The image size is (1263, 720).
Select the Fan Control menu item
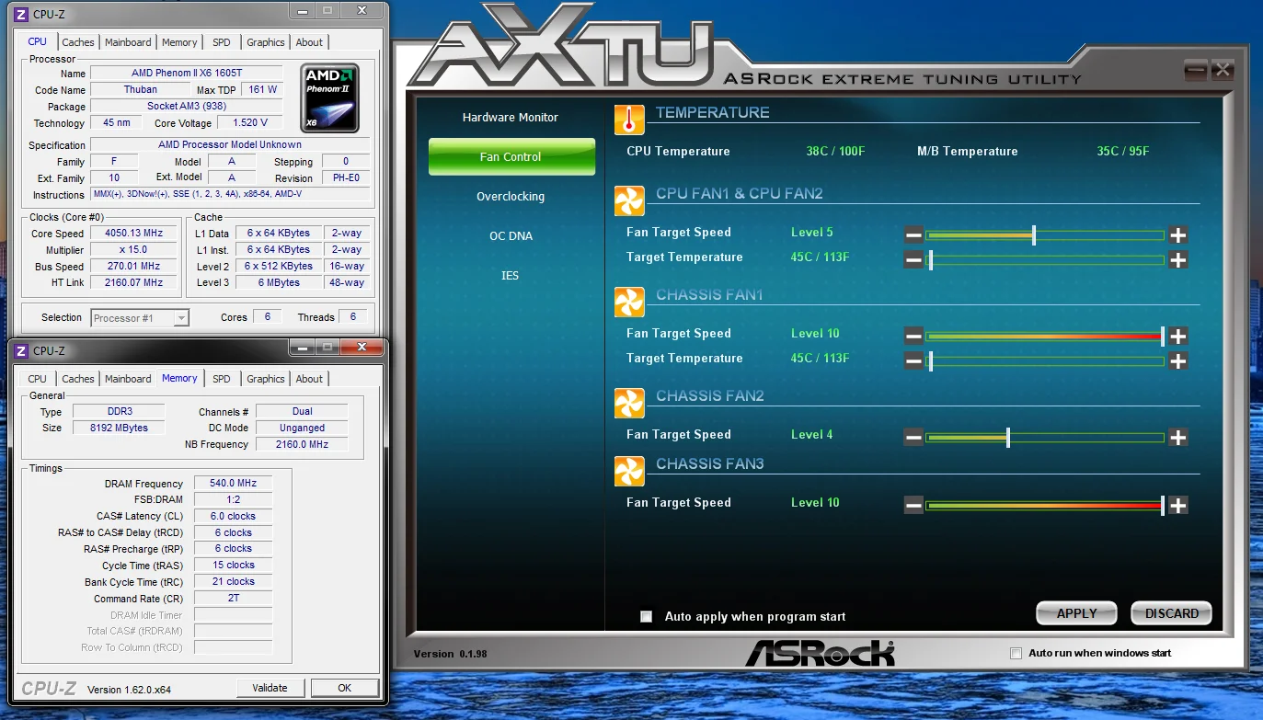511,157
